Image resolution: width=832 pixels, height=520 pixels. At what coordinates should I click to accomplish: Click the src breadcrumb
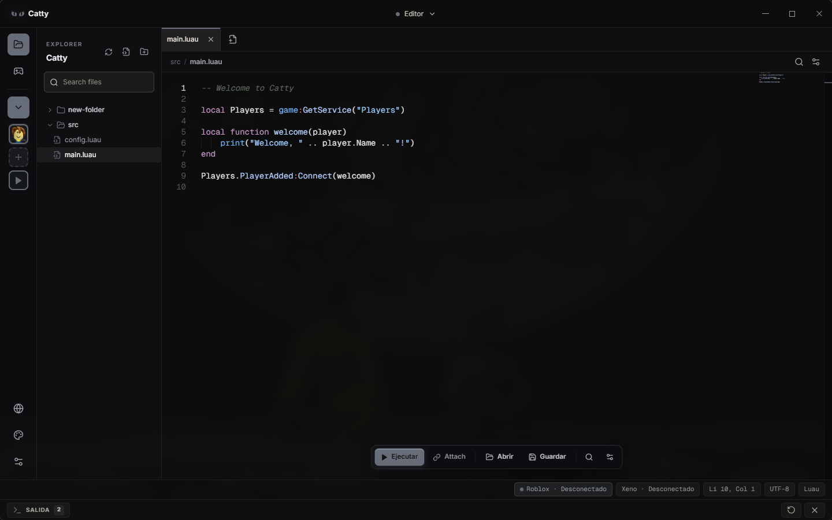pyautogui.click(x=175, y=62)
